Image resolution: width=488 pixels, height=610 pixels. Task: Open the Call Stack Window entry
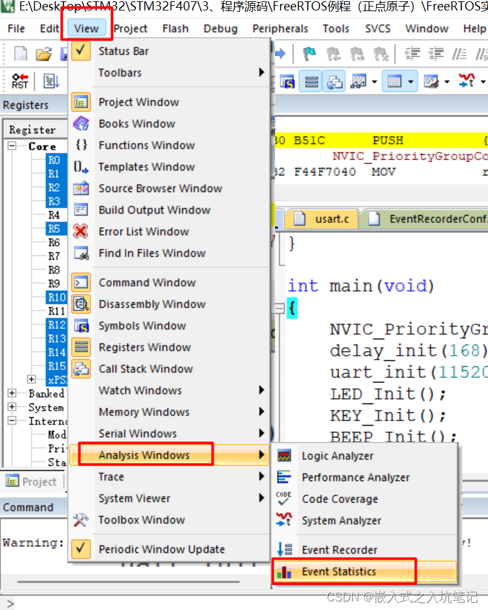169,369
